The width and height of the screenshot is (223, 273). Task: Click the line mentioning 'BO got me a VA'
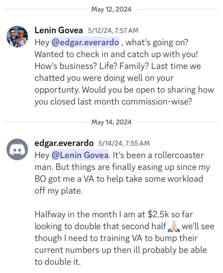click(119, 179)
